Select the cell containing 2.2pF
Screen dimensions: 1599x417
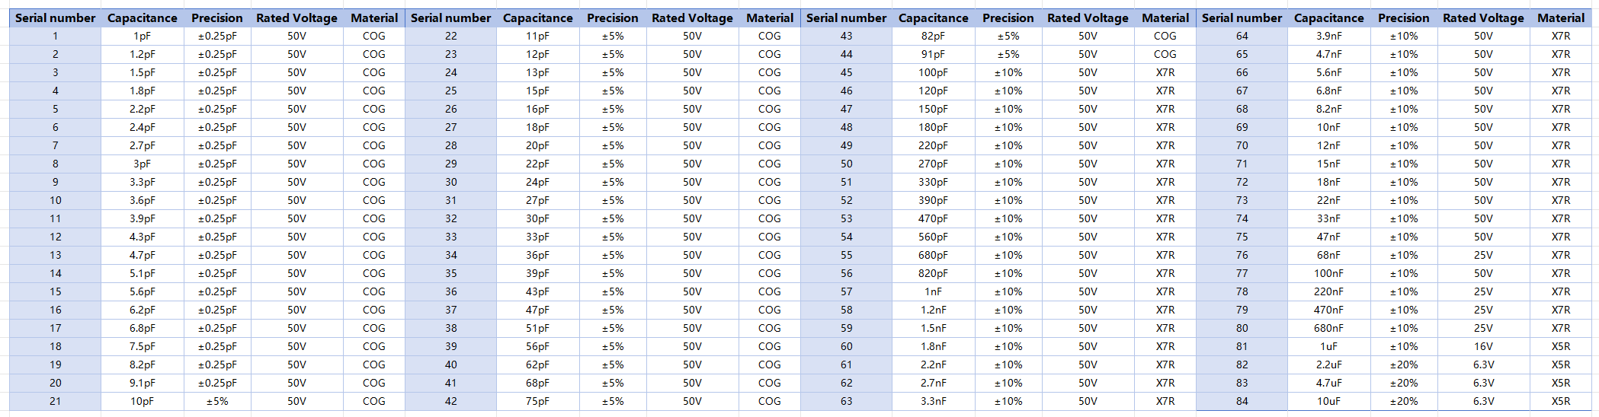pos(142,109)
